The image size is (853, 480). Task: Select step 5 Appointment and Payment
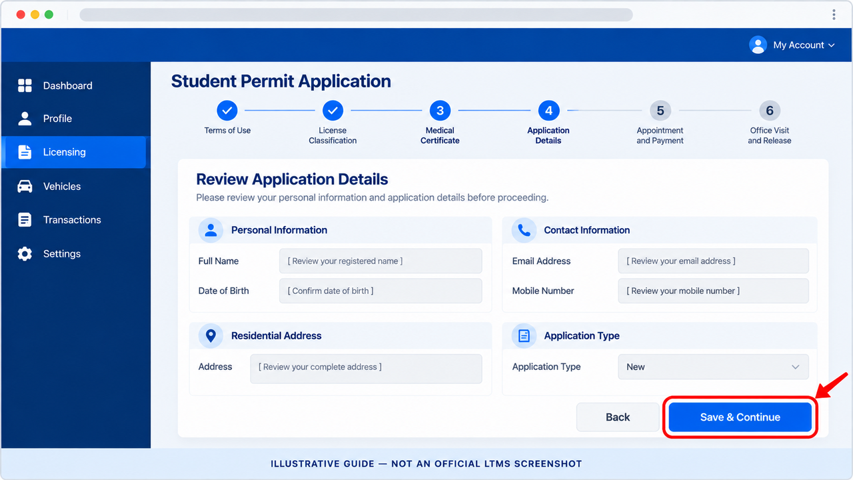[660, 110]
